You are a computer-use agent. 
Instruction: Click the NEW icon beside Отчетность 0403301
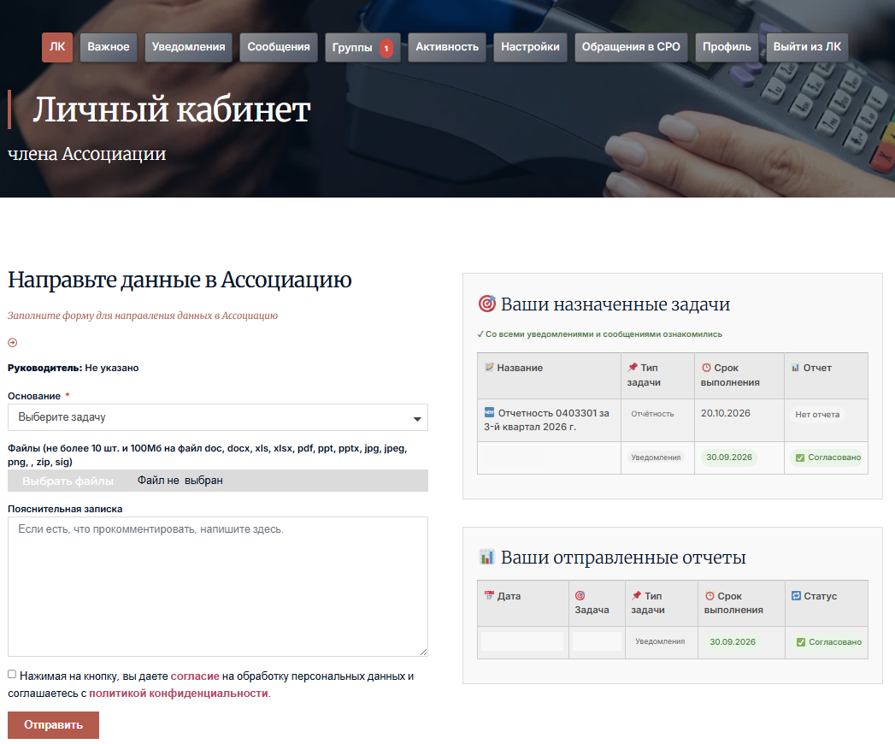(x=489, y=412)
